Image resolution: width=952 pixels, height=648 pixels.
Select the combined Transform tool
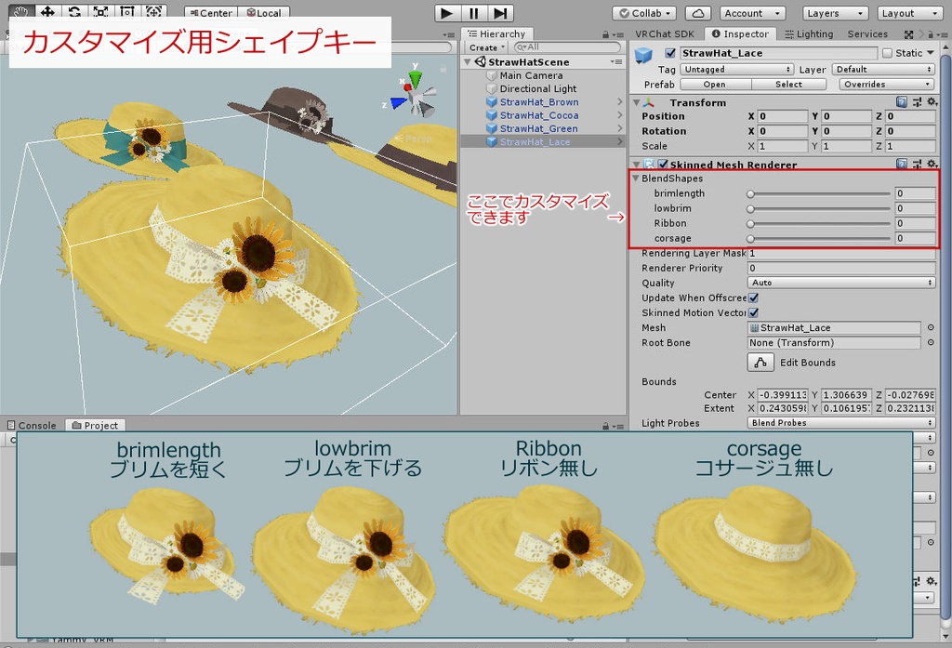pos(154,11)
